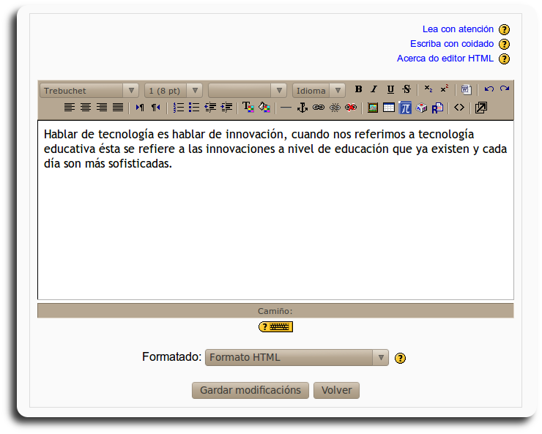Image resolution: width=542 pixels, height=434 pixels.
Task: Click the Volver button
Action: point(336,390)
